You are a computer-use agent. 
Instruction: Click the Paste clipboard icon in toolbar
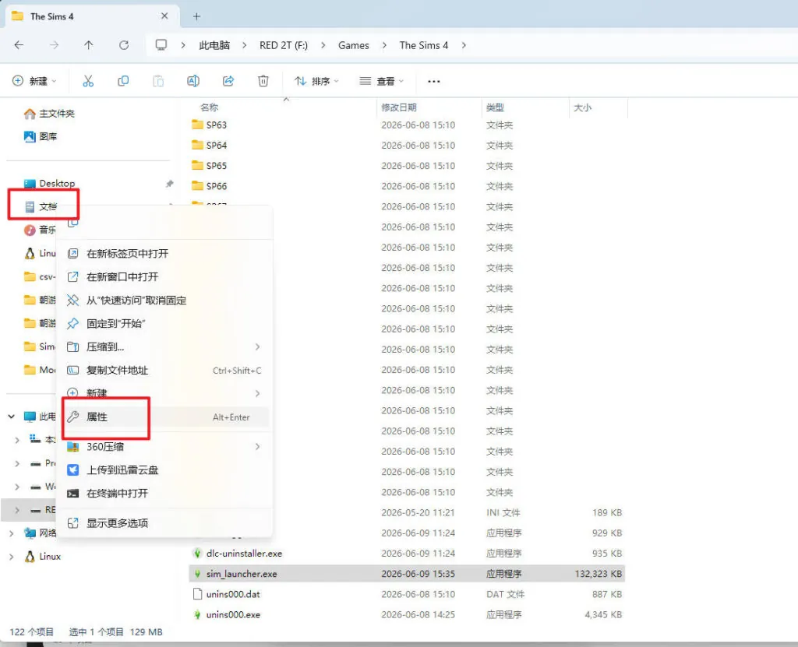click(x=158, y=81)
